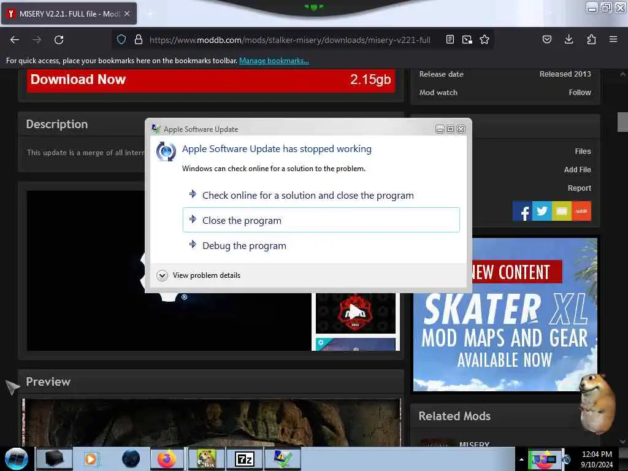The width and height of the screenshot is (628, 471).
Task: Click the Apple Software Update dialog icon
Action: pyautogui.click(x=166, y=151)
